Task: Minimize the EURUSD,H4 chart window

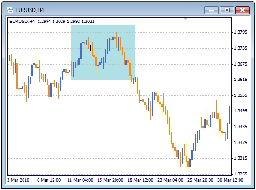Action: pos(211,10)
